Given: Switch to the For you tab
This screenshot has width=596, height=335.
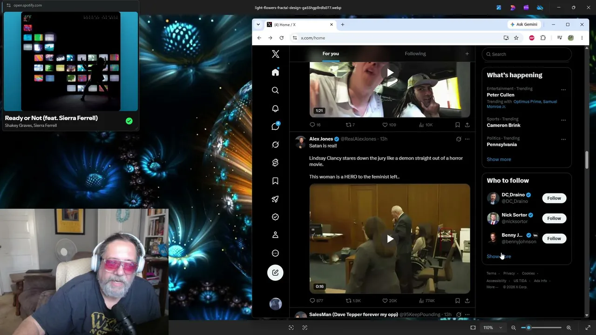Looking at the screenshot, I should pos(331,54).
